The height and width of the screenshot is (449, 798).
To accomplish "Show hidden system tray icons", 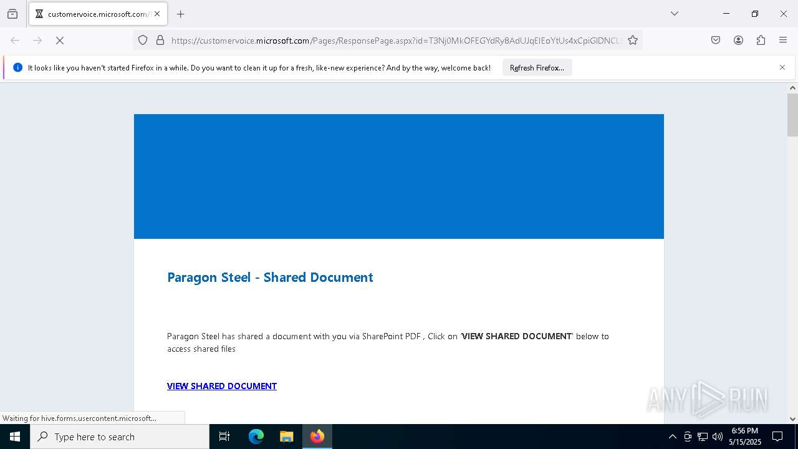I will tap(672, 437).
